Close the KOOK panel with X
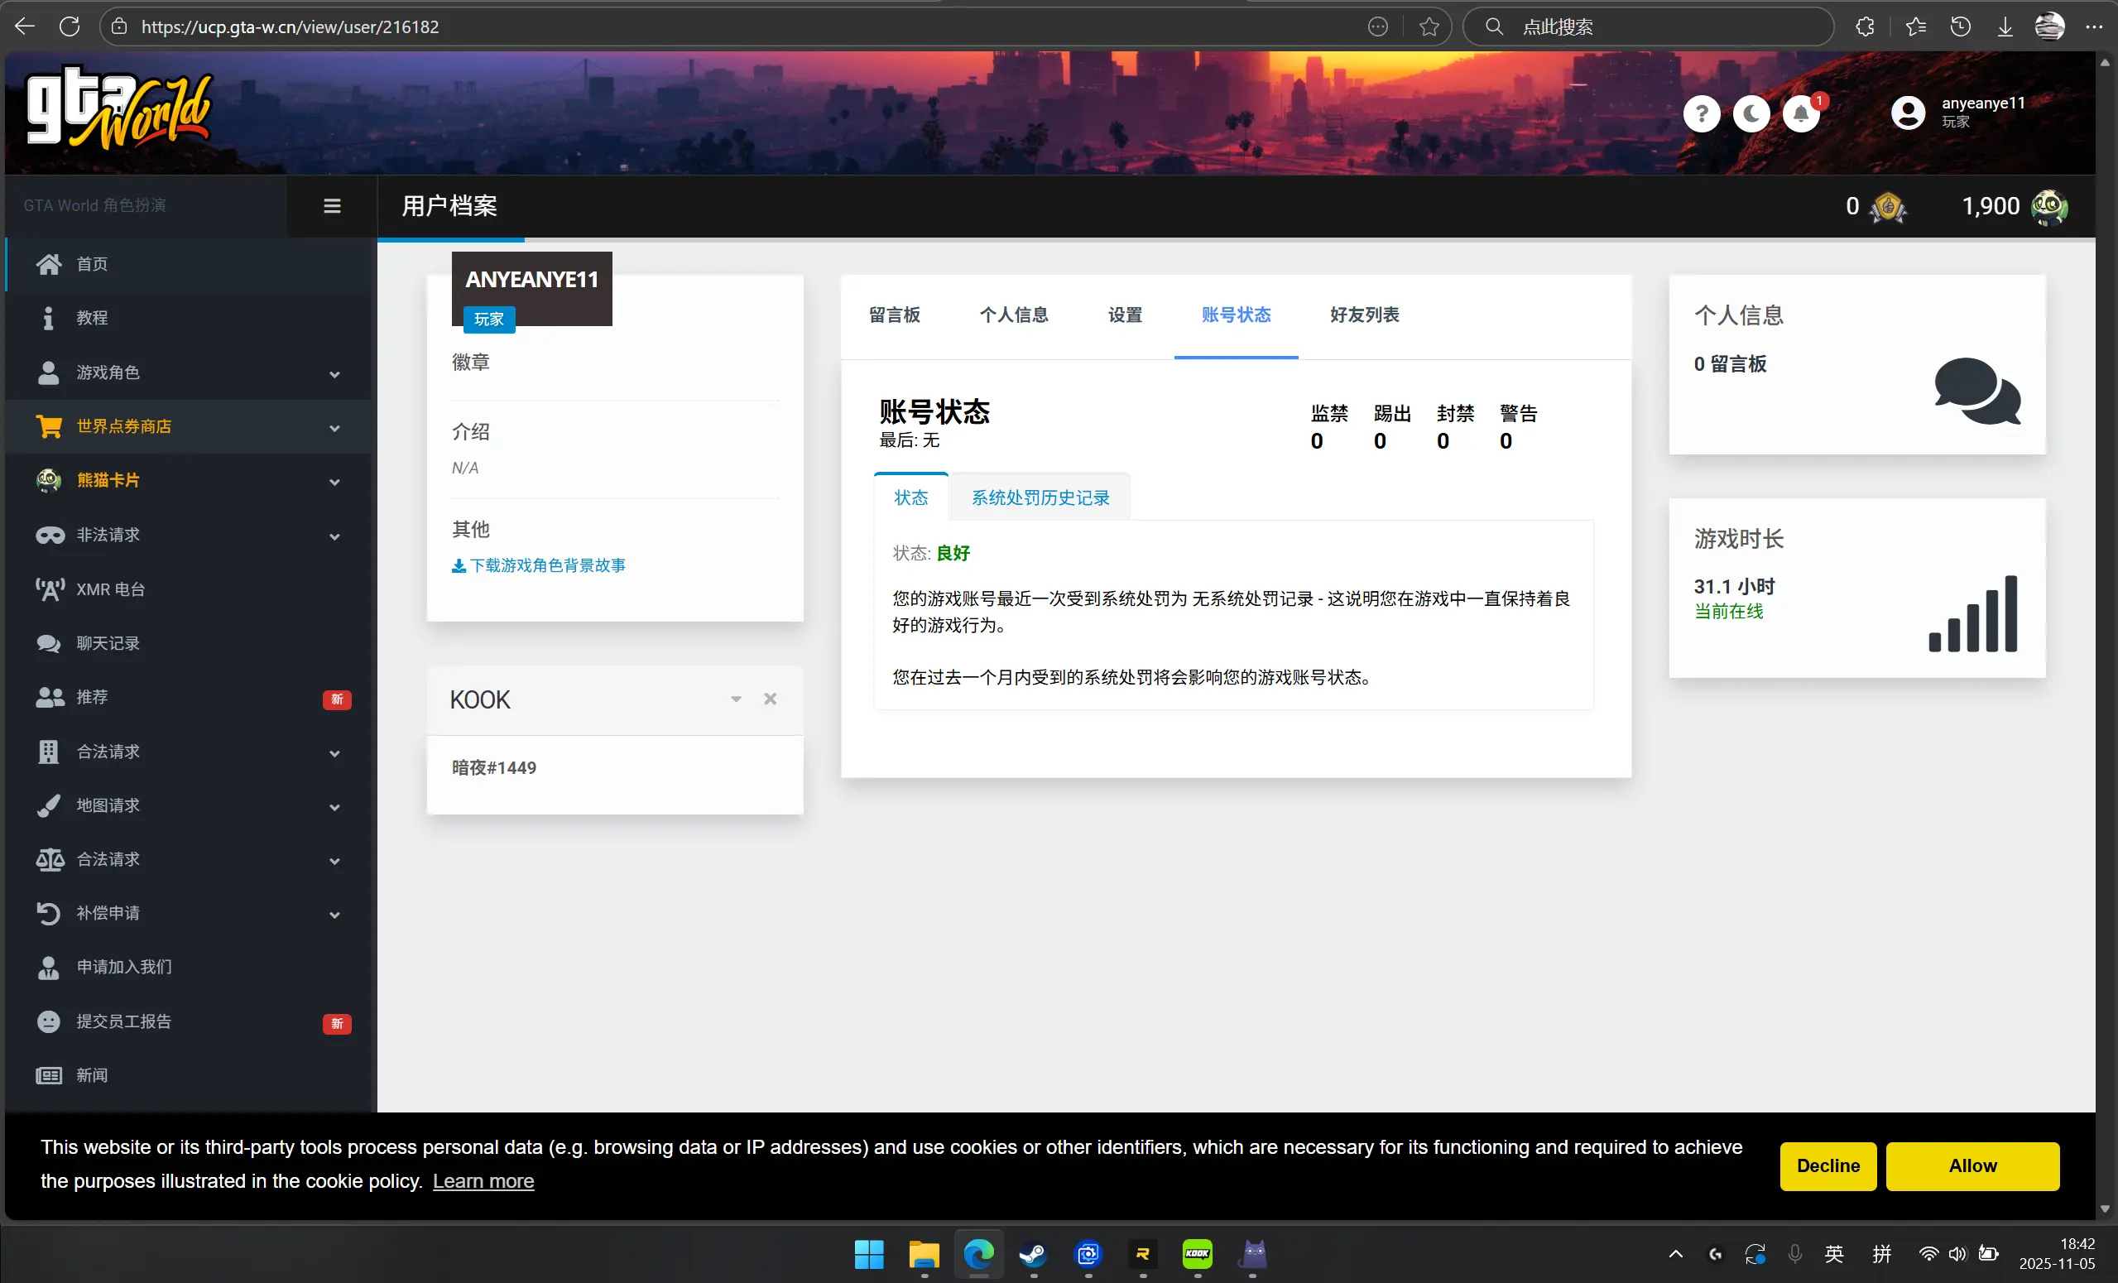 (x=771, y=699)
